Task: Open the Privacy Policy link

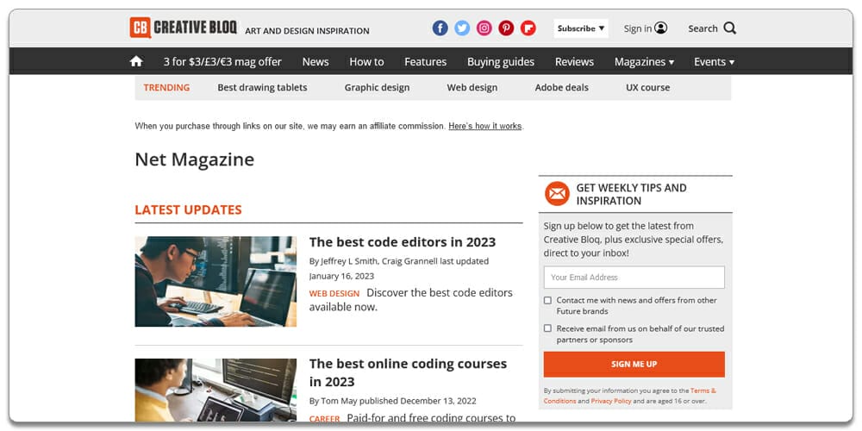Action: pos(611,402)
